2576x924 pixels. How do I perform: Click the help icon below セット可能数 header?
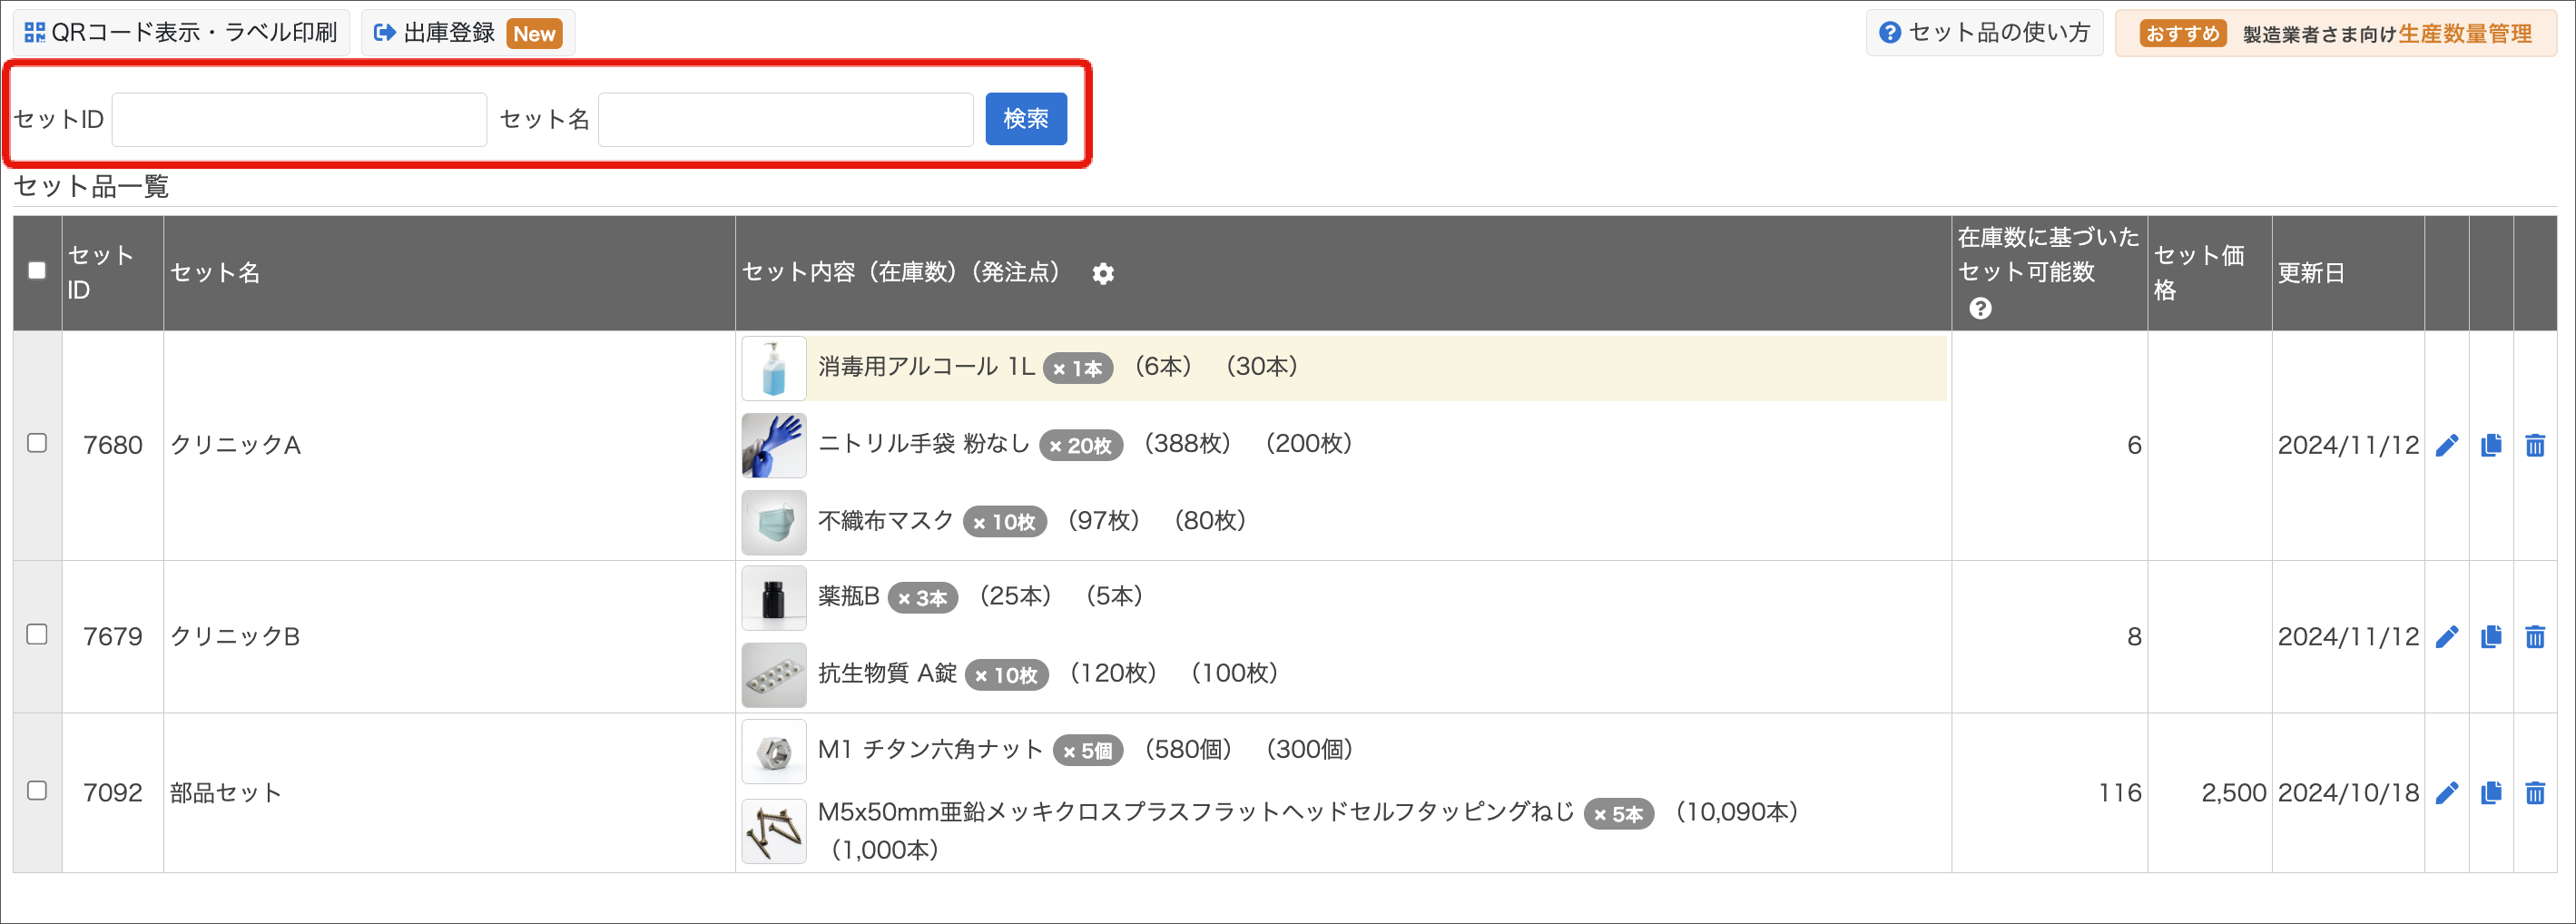pos(1981,309)
